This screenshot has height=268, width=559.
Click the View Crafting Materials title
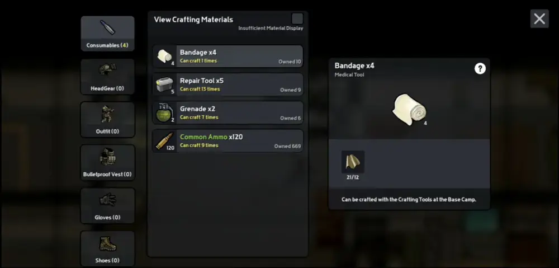click(193, 20)
